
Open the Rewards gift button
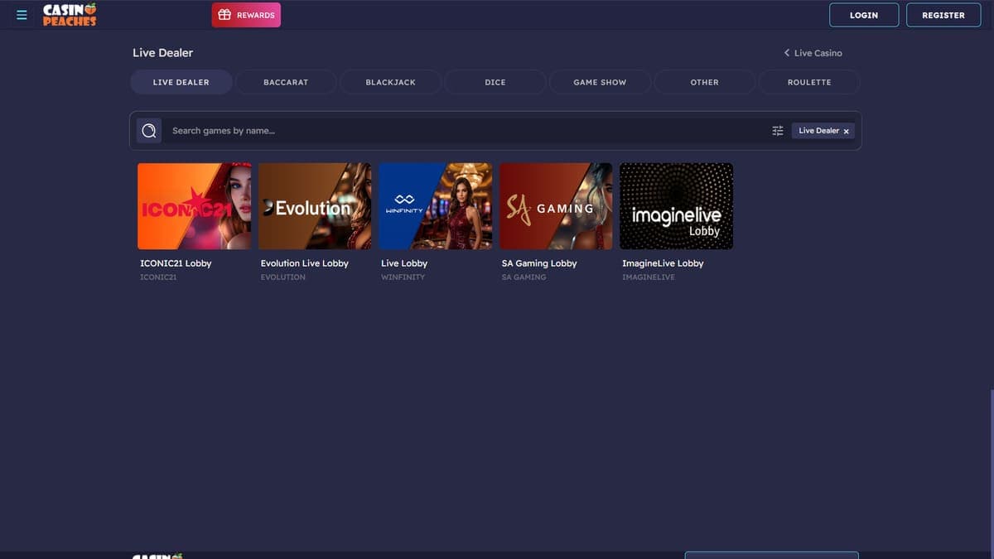point(246,15)
